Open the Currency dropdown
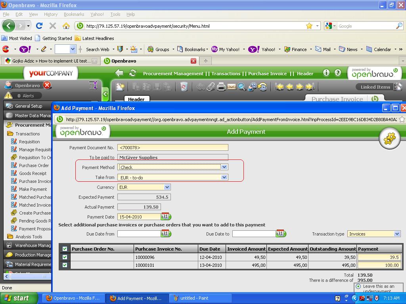This screenshot has height=304, width=406. point(167,187)
